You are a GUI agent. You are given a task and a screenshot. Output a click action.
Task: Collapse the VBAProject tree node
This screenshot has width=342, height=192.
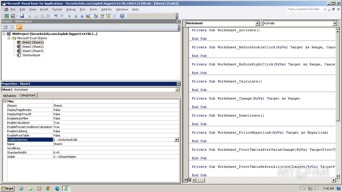[4, 34]
